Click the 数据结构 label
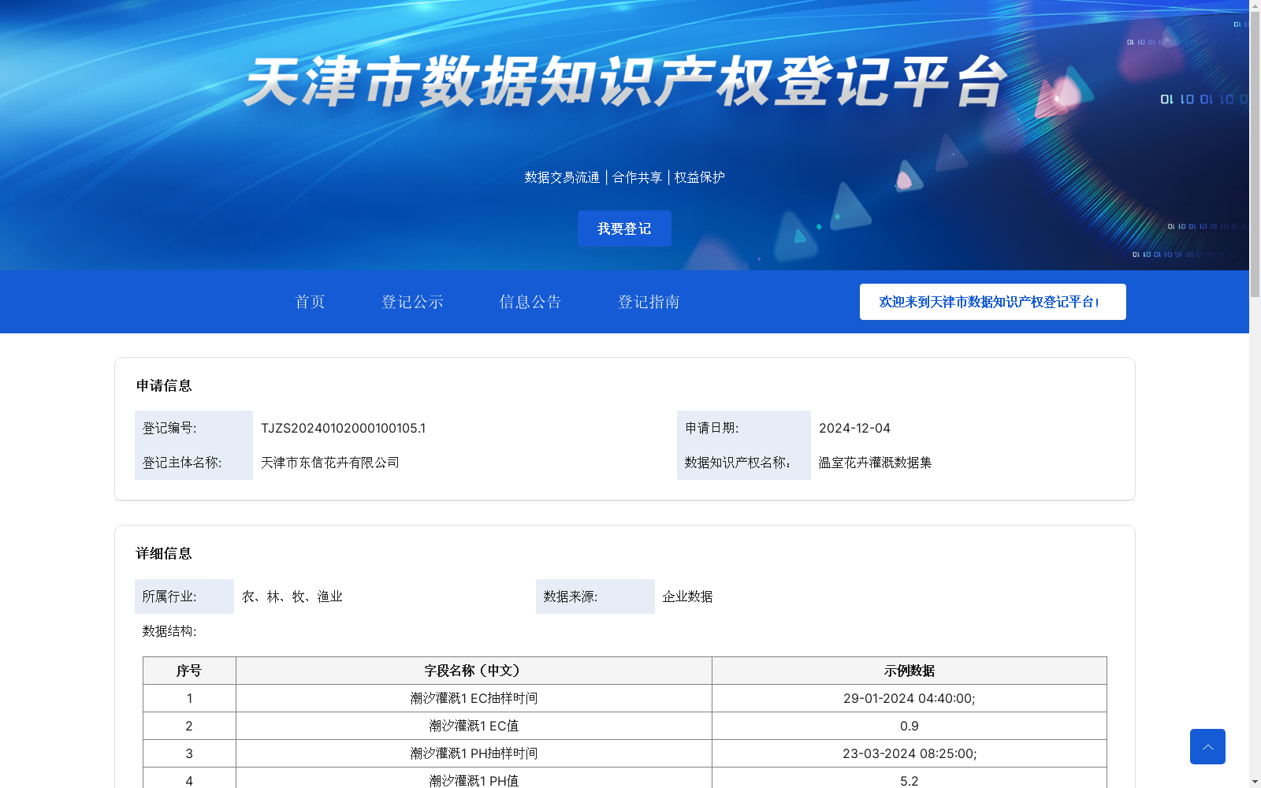The image size is (1261, 788). click(169, 631)
